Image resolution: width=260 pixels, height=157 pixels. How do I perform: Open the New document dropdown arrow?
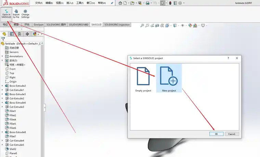click(129, 3)
